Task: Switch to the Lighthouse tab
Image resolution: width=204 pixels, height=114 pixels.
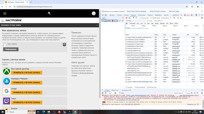Action: pyautogui.click(x=176, y=15)
